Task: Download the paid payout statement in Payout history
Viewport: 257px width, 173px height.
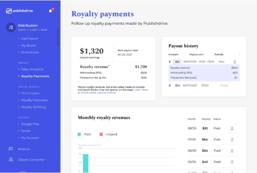Action: pyautogui.click(x=235, y=62)
